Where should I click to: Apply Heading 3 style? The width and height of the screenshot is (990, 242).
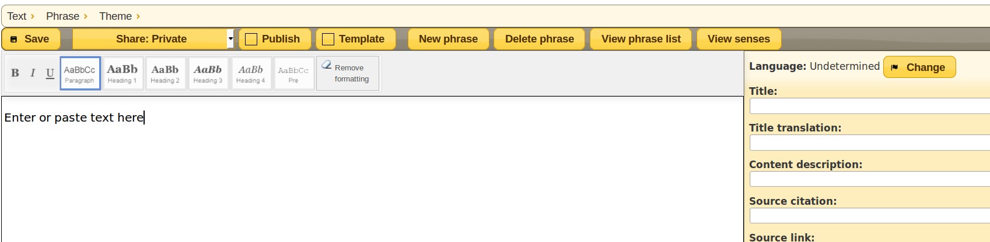coord(208,73)
